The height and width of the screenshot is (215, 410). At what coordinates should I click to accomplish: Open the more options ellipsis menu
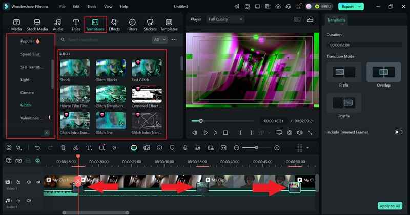174,40
